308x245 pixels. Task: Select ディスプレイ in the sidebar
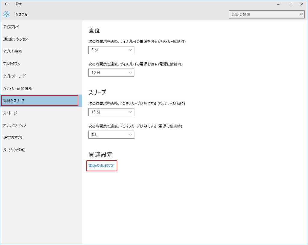pos(11,27)
